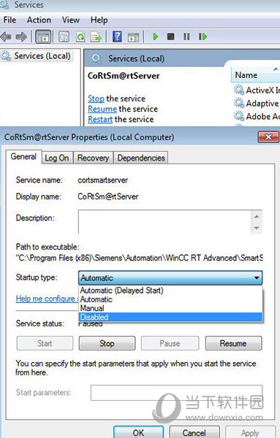280x438 pixels.
Task: Choose the Automatic option in the list
Action: point(170,299)
